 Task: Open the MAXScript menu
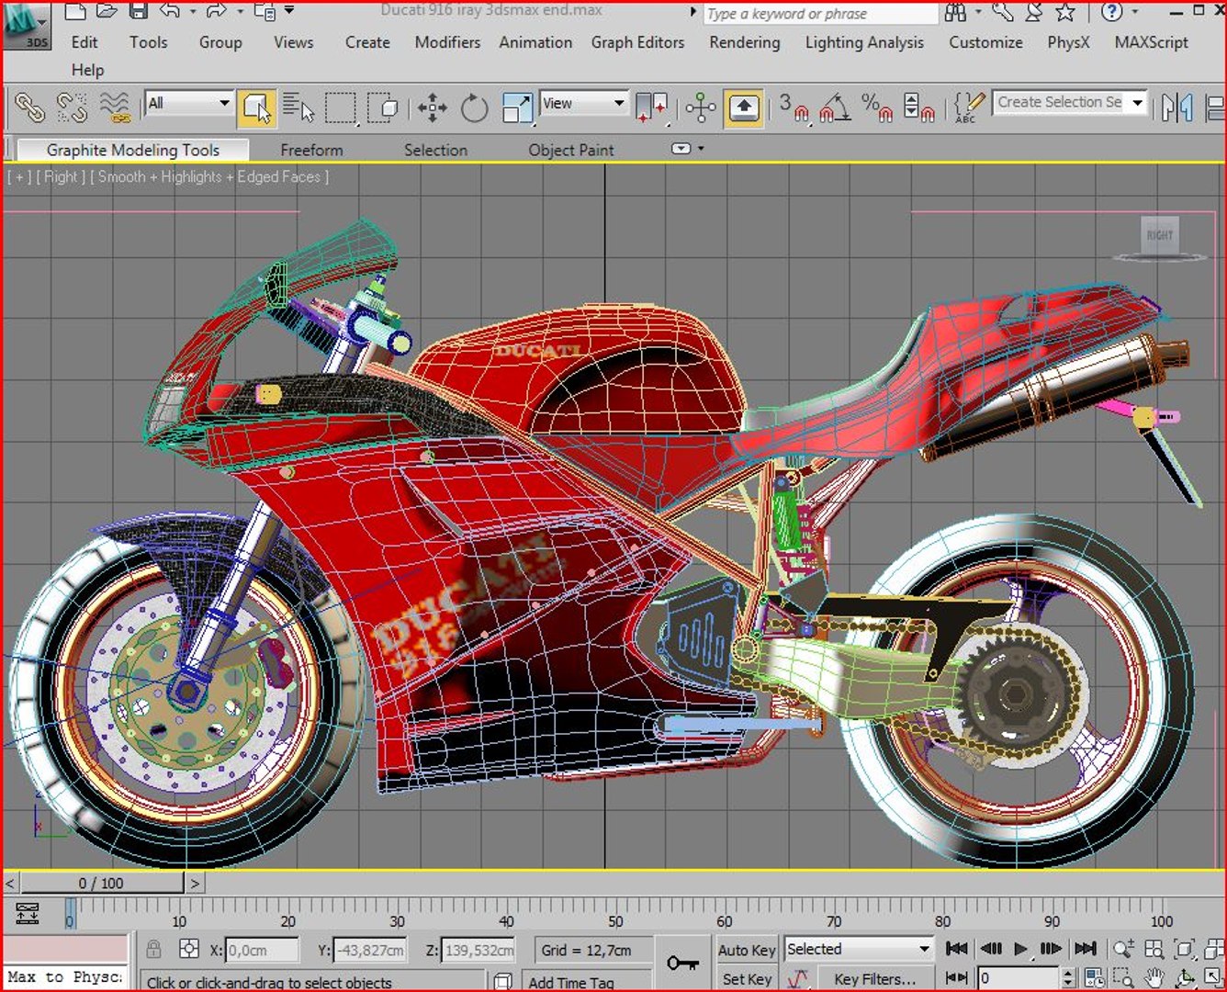[x=1151, y=42]
